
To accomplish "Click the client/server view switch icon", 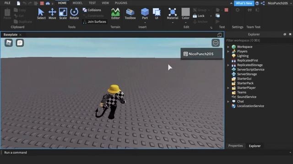I will [218, 16].
